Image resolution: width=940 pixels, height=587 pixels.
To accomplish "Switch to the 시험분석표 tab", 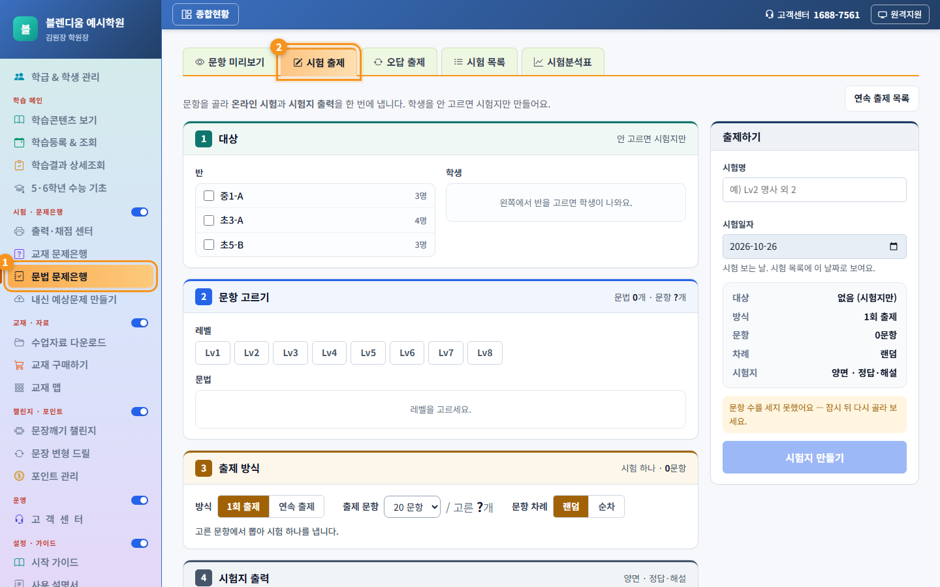I will tap(563, 62).
